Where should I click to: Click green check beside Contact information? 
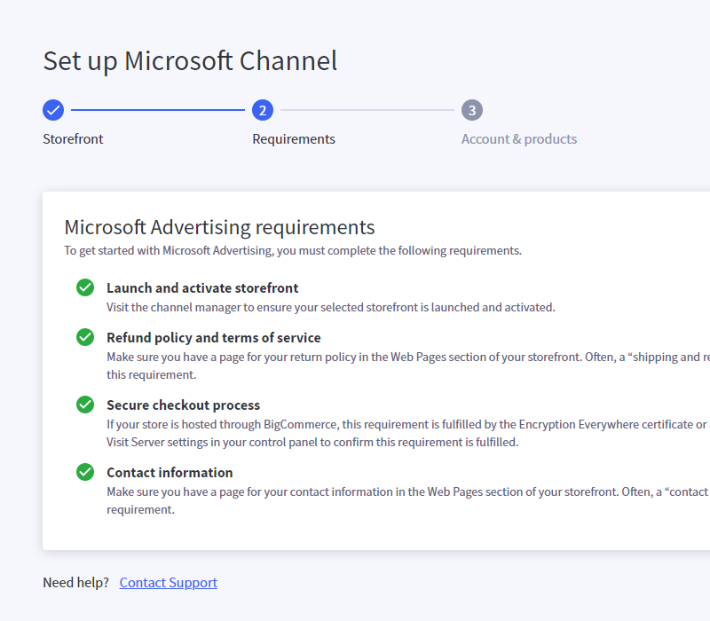pyautogui.click(x=85, y=472)
